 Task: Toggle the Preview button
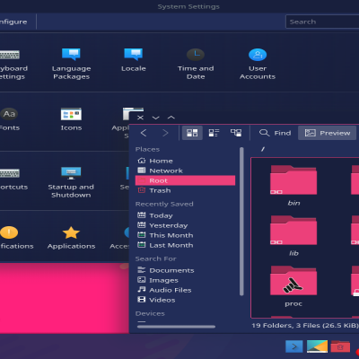coord(328,133)
